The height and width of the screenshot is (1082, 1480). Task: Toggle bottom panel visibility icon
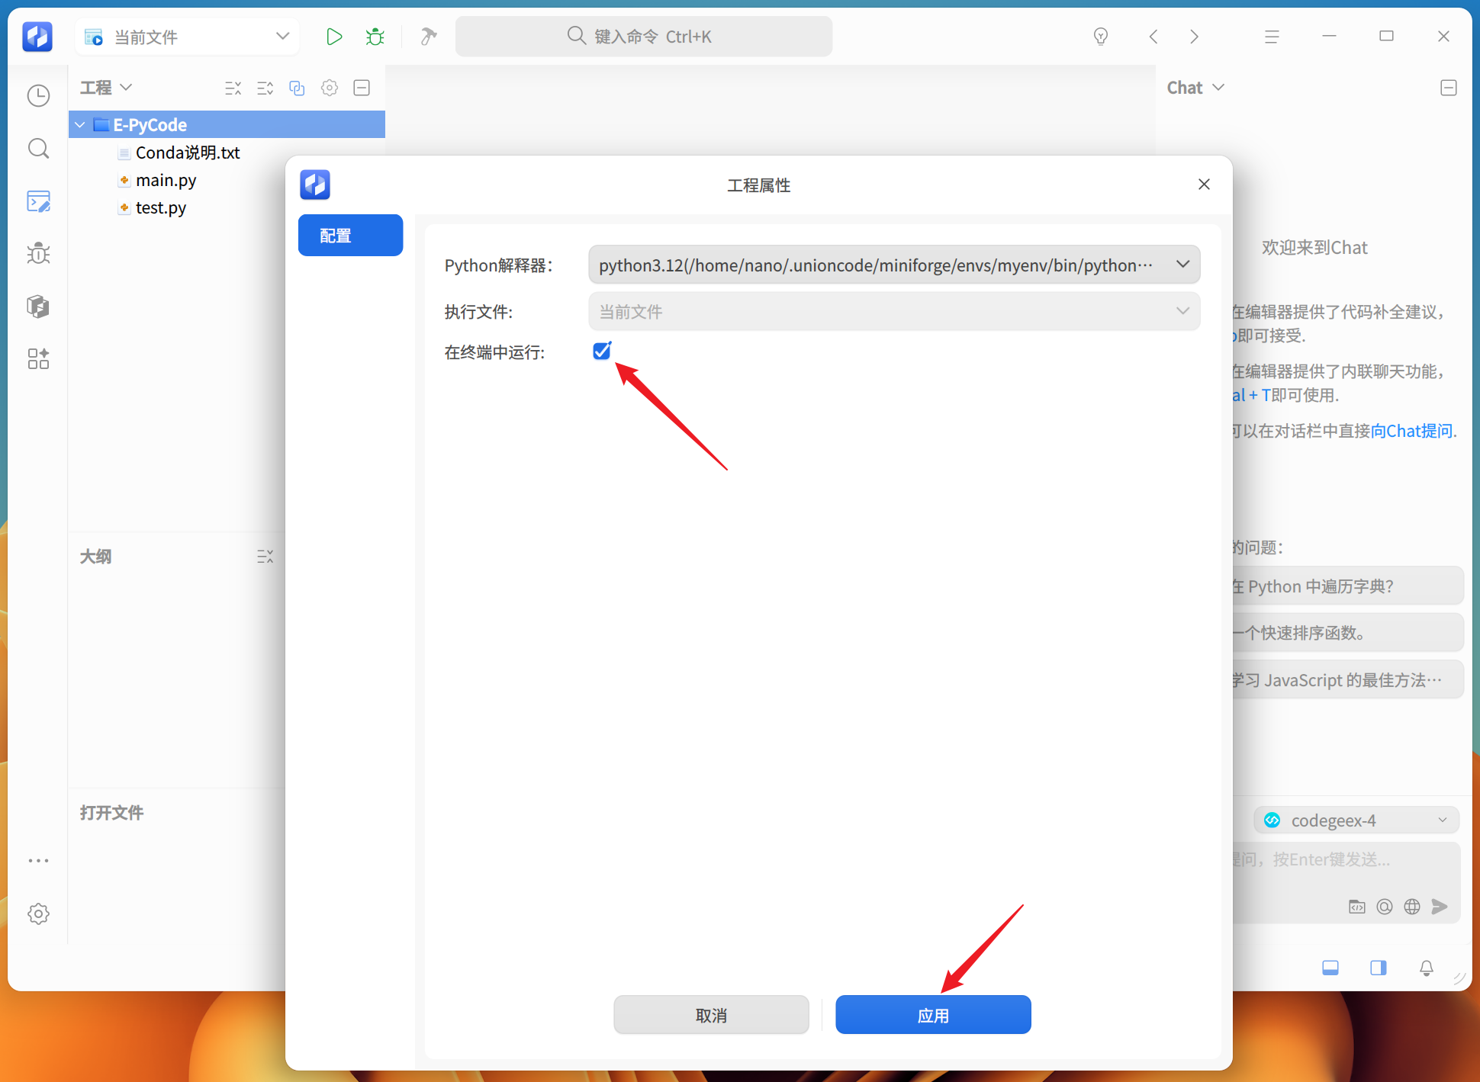(1330, 968)
